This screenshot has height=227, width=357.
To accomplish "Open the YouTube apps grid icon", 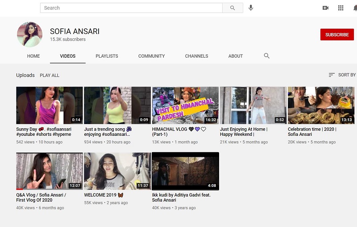I will click(x=340, y=8).
